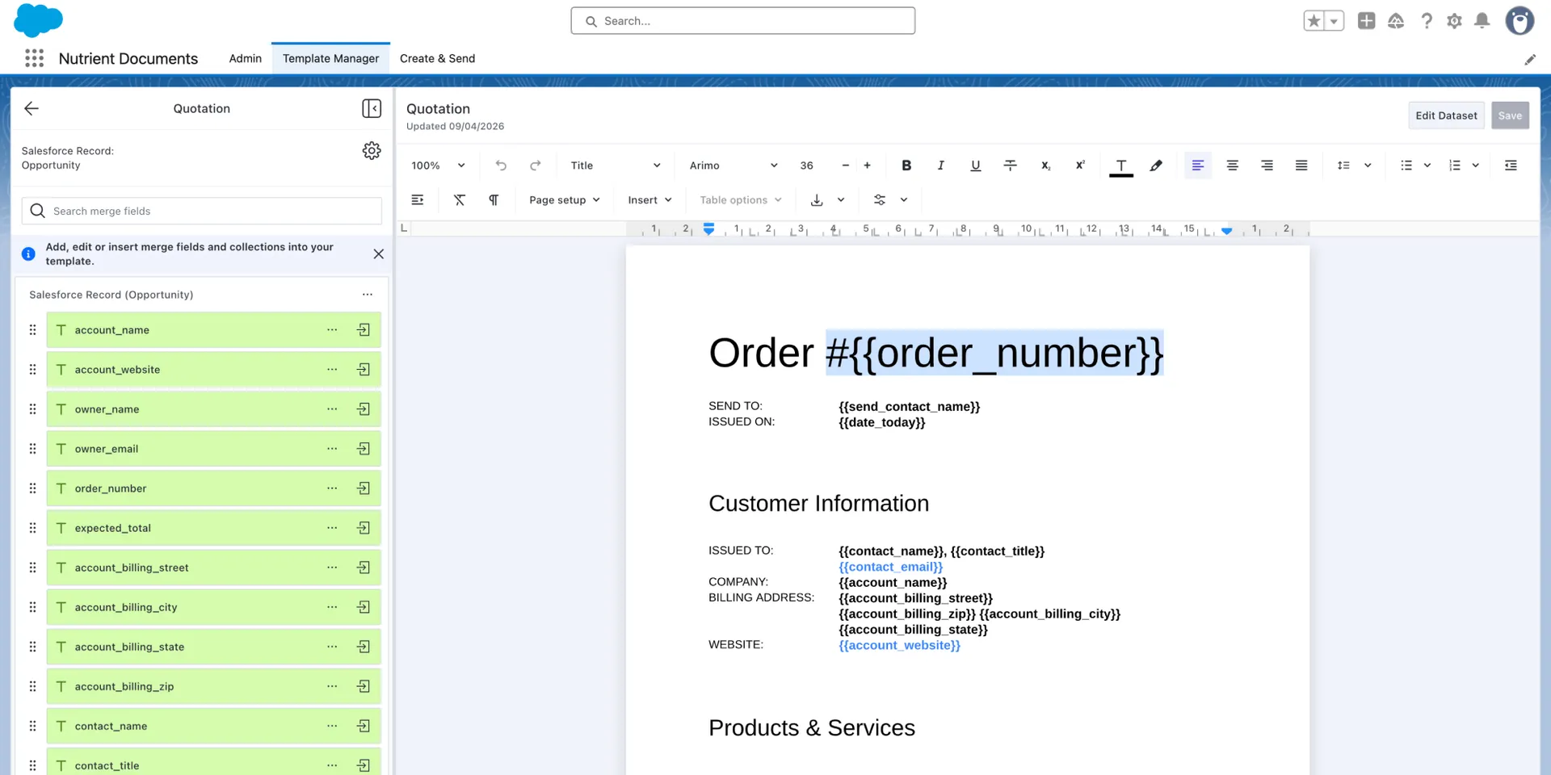
Task: Insert order_number merge field into document
Action: tap(364, 488)
